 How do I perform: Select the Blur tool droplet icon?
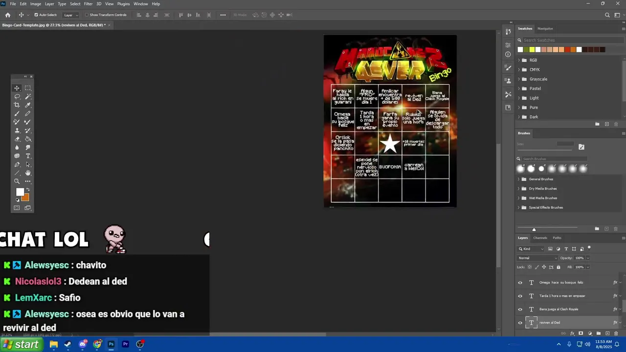(x=17, y=147)
